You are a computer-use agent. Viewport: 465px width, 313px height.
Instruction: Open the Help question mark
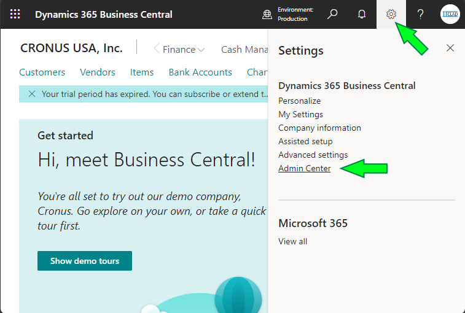(420, 14)
